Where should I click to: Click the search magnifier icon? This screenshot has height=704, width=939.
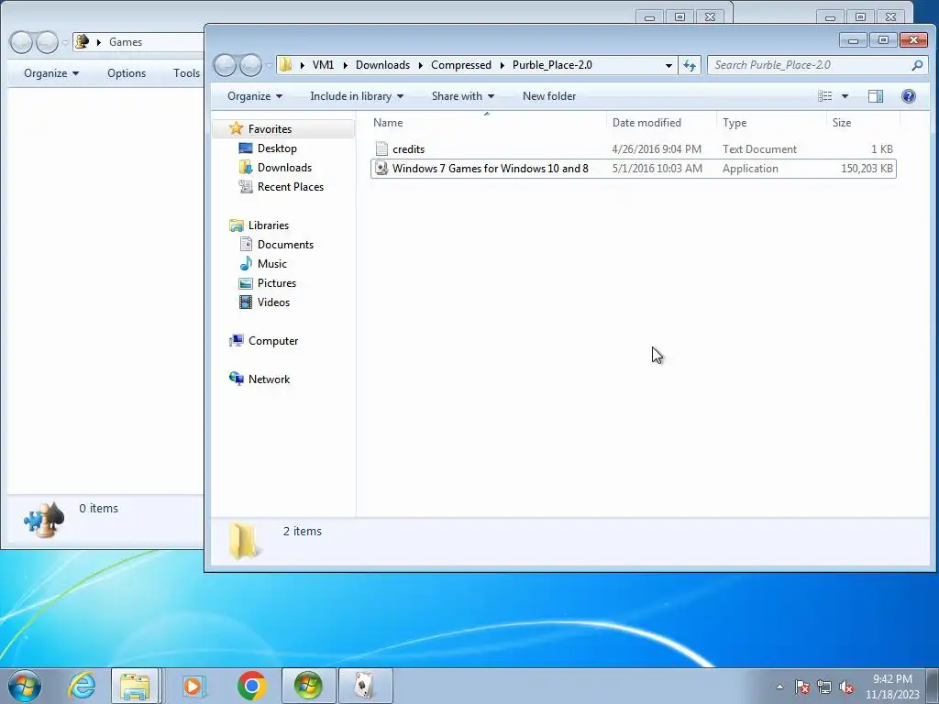point(917,65)
